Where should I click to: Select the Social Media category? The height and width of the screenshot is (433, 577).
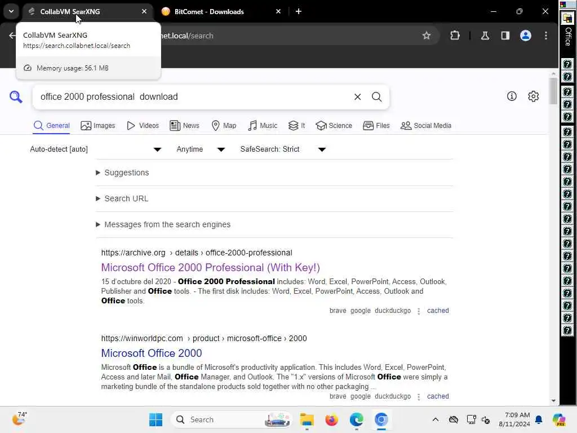coord(426,126)
